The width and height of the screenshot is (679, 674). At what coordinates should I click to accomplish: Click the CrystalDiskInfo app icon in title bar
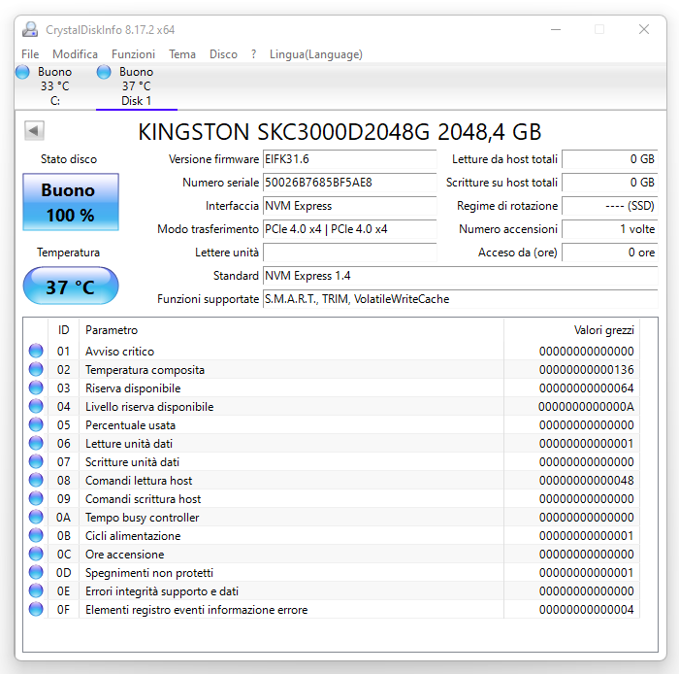tap(30, 29)
